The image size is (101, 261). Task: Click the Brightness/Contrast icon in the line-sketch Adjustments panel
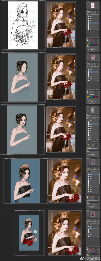89,48
